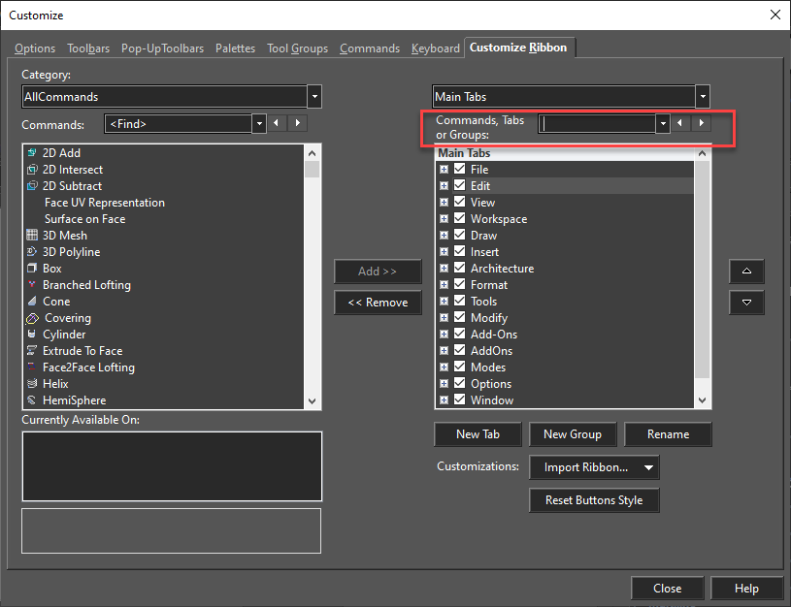Click the 3D Mesh icon in list

[x=32, y=236]
